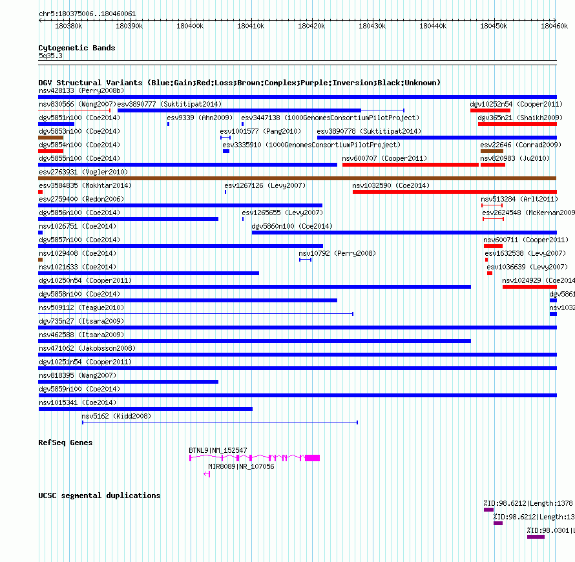Open esv1265655 (Levy2007) label
Screen dimensions: 575x562
pyautogui.click(x=282, y=213)
